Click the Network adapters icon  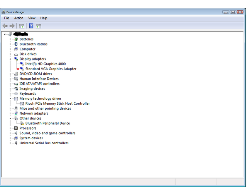(x=16, y=114)
